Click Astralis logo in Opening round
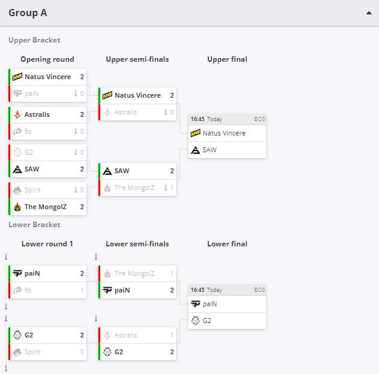The height and width of the screenshot is (374, 379). (17, 114)
